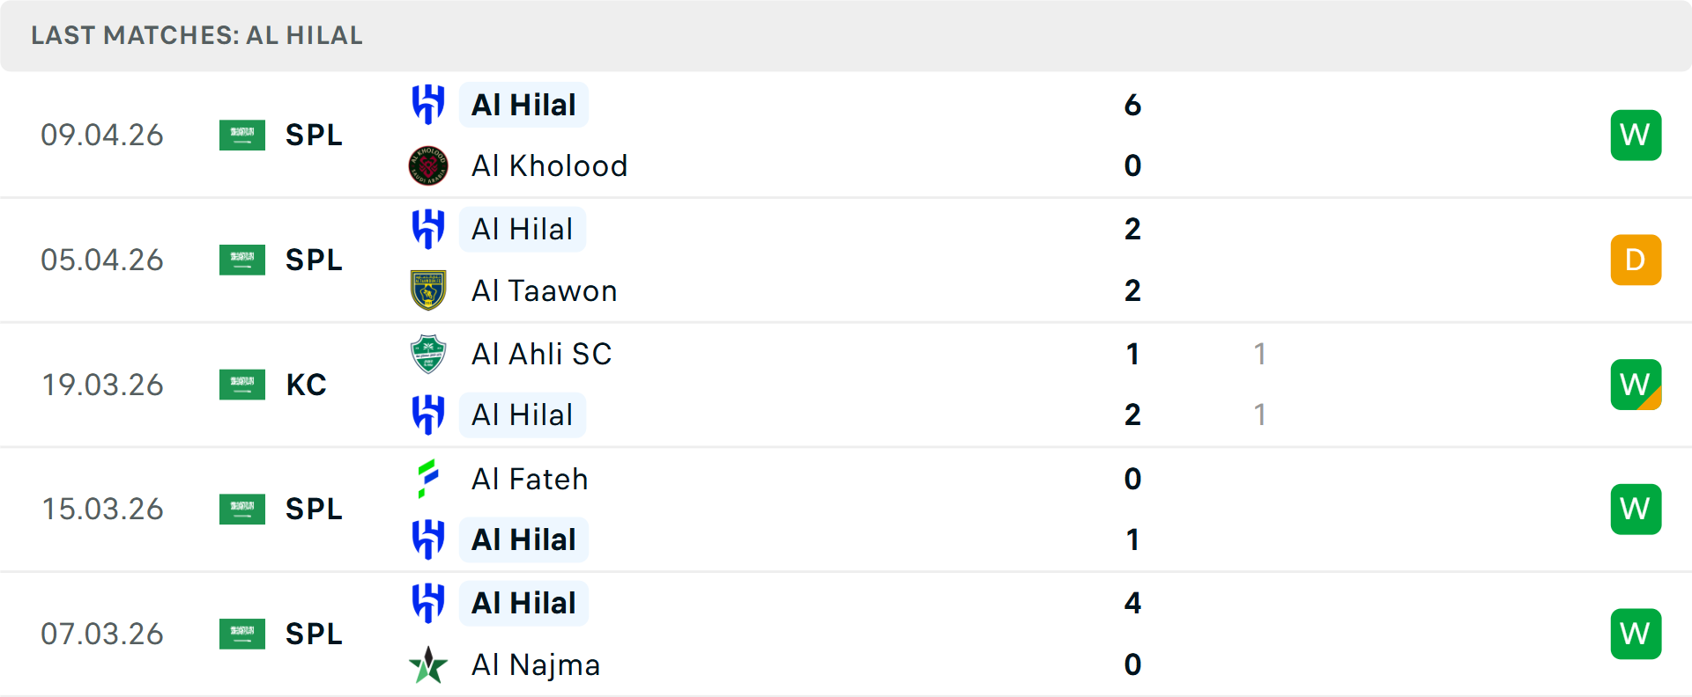Click the date 05.04.26

coord(102,260)
